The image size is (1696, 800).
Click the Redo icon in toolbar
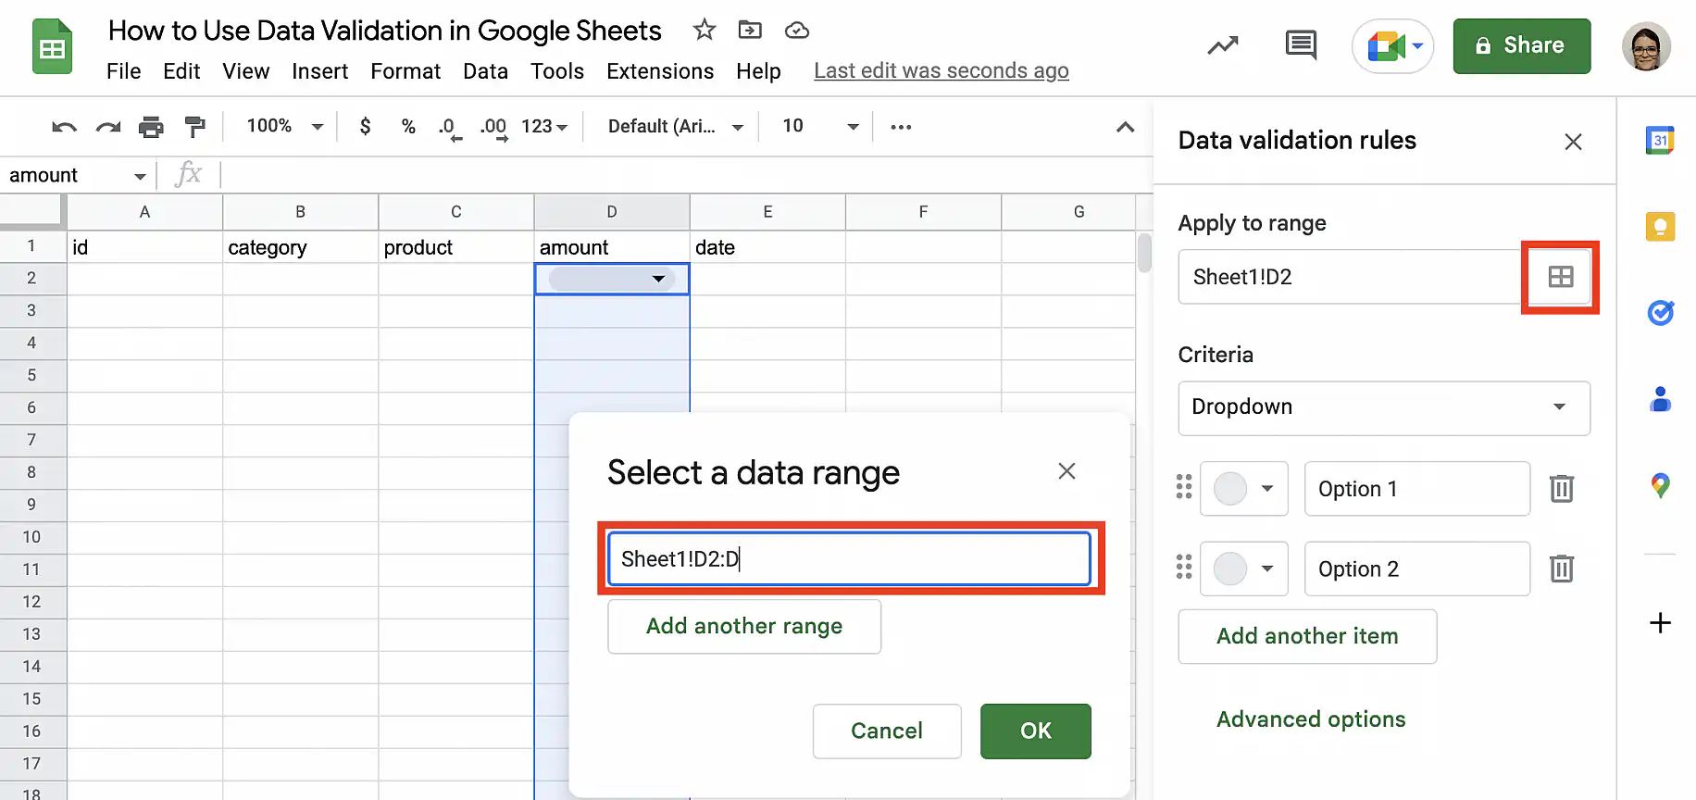(x=108, y=127)
